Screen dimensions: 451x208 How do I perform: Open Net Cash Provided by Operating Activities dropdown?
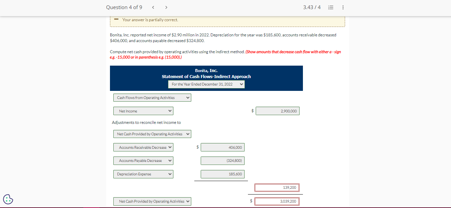point(152,134)
